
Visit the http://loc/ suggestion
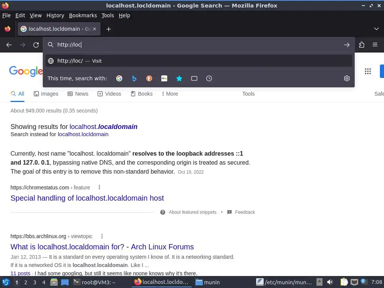199,61
